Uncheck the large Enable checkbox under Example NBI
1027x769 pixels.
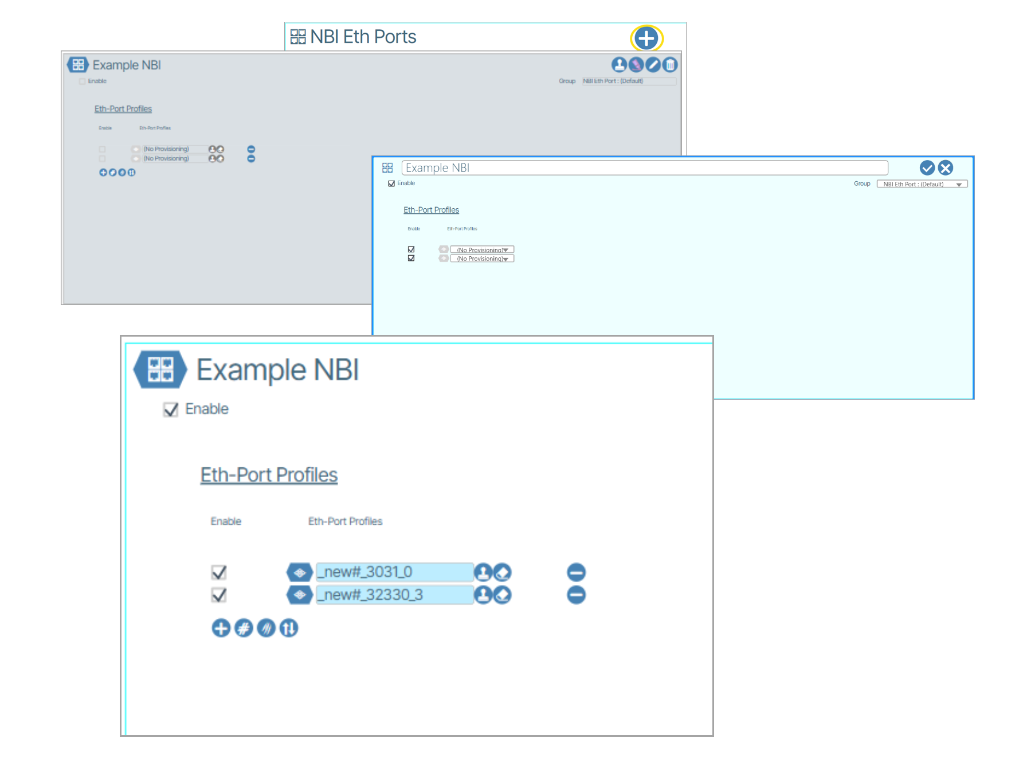171,409
